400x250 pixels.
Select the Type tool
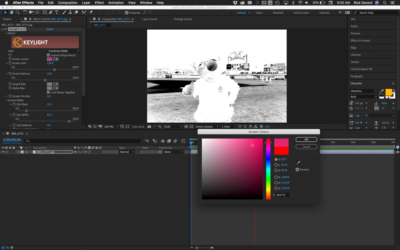tap(57, 12)
